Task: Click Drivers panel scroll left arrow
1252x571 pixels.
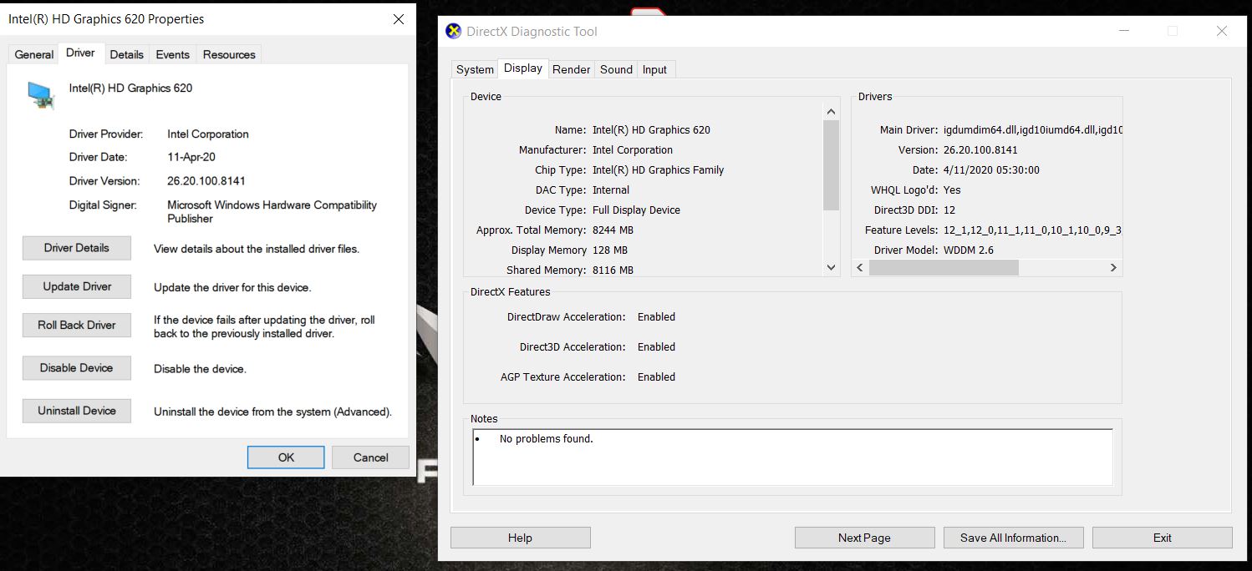Action: [861, 267]
